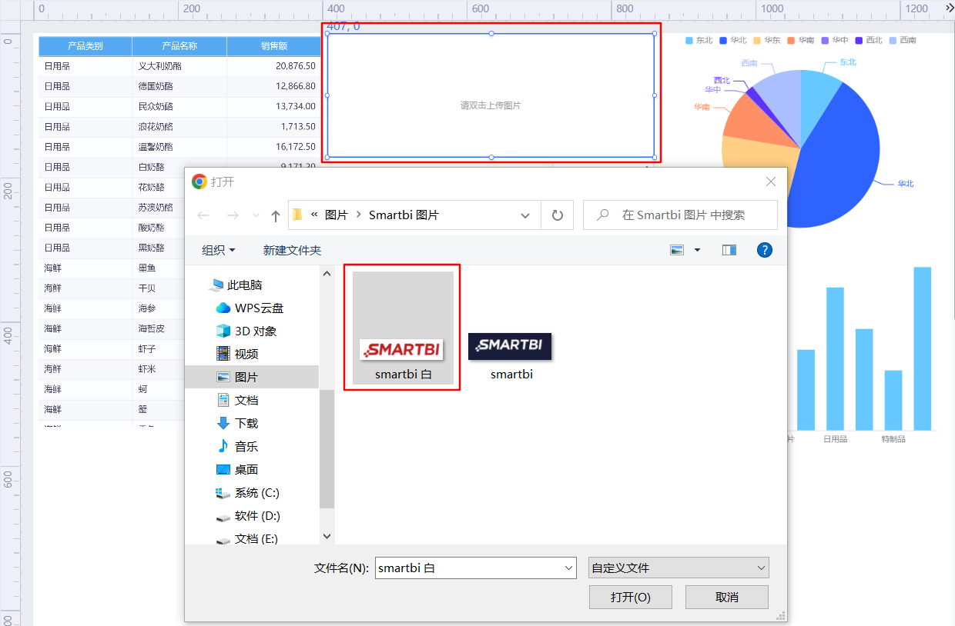
Task: Click the tallest bar in bar chart
Action: coord(922,348)
